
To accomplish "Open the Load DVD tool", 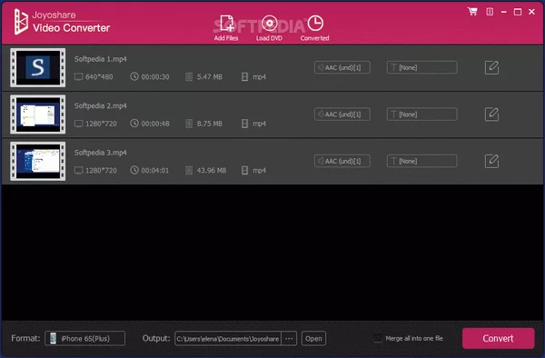I will click(x=270, y=28).
